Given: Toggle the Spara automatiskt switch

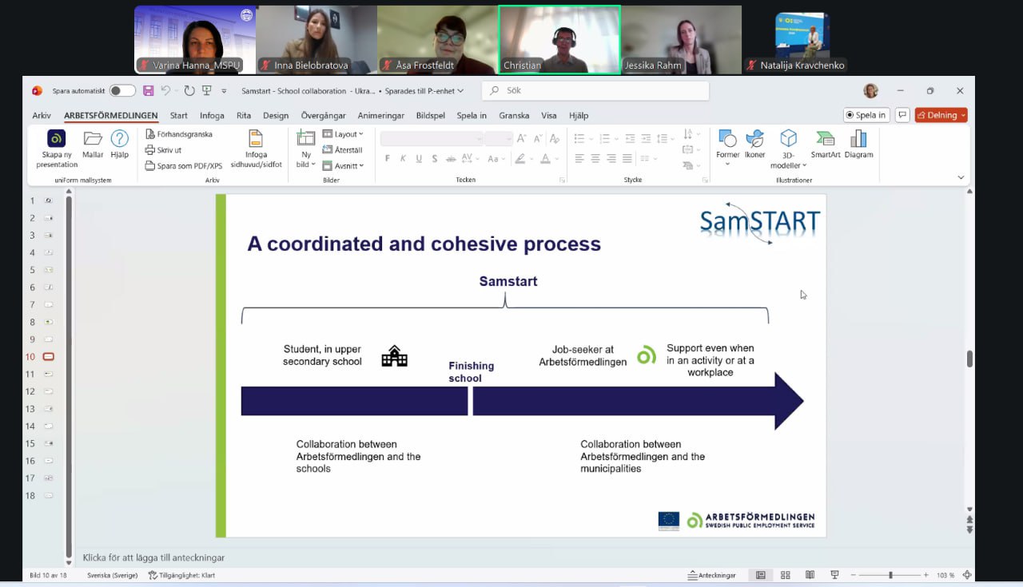Looking at the screenshot, I should pyautogui.click(x=121, y=91).
